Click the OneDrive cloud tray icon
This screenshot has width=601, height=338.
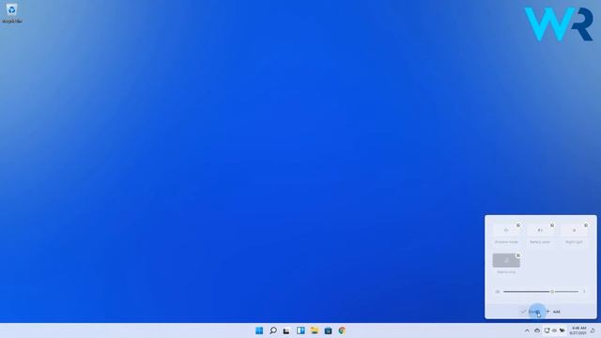click(537, 330)
